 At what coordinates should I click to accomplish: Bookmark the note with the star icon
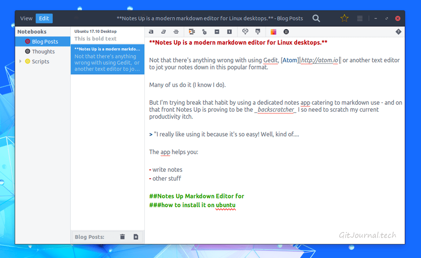(x=345, y=18)
